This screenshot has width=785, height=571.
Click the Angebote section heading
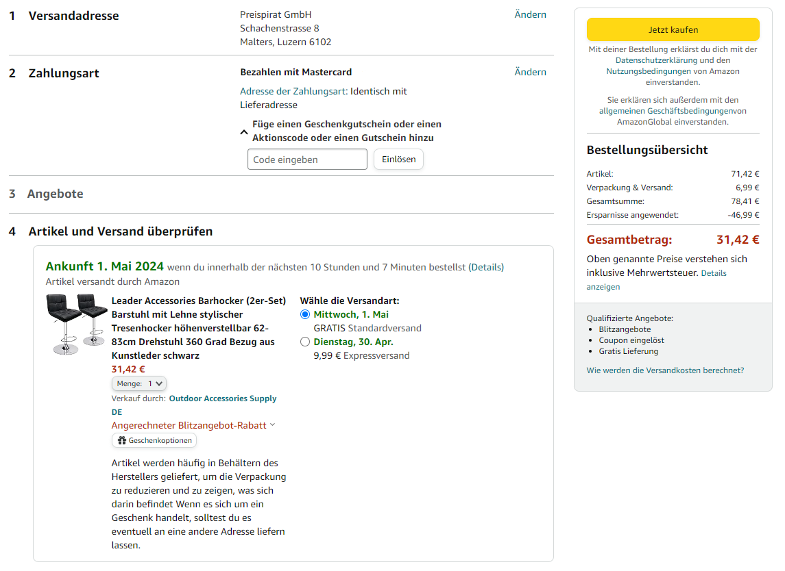(x=55, y=194)
